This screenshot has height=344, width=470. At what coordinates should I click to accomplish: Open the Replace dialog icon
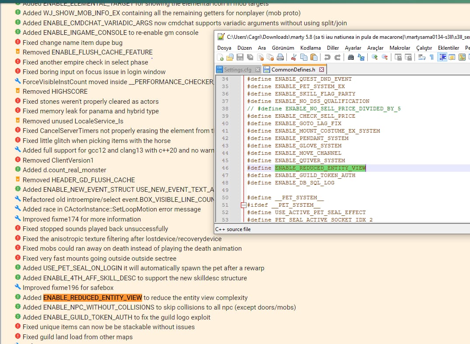pos(361,57)
